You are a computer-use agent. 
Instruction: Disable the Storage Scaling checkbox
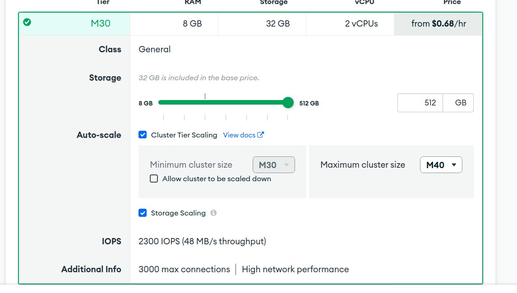(143, 213)
